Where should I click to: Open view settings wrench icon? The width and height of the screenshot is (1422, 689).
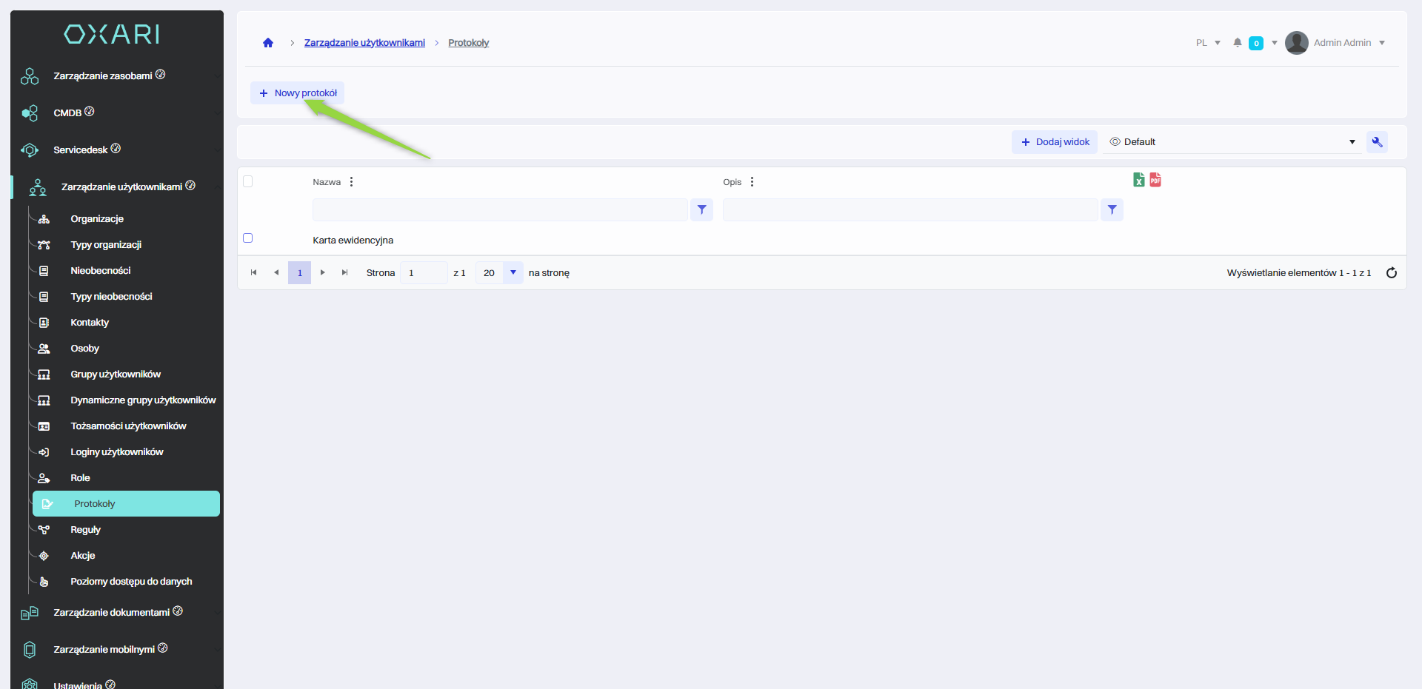pos(1377,142)
